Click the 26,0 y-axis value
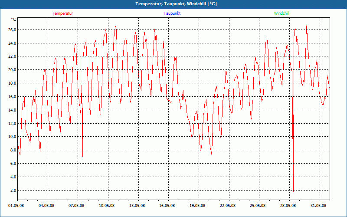This screenshot has width=347, height=217. point(13,30)
